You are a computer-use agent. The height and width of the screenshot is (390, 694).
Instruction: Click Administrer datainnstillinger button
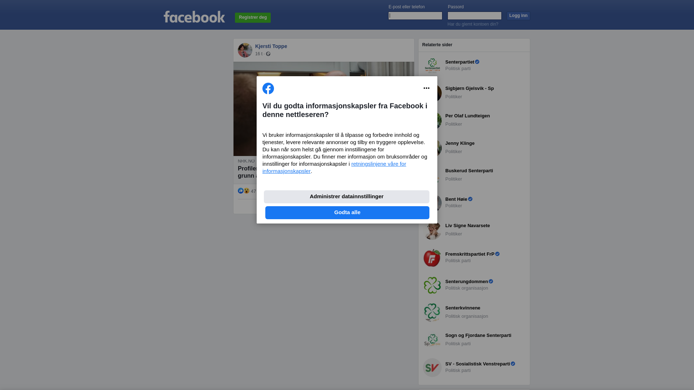tap(347, 197)
